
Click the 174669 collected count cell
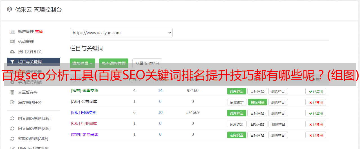tap(193, 112)
